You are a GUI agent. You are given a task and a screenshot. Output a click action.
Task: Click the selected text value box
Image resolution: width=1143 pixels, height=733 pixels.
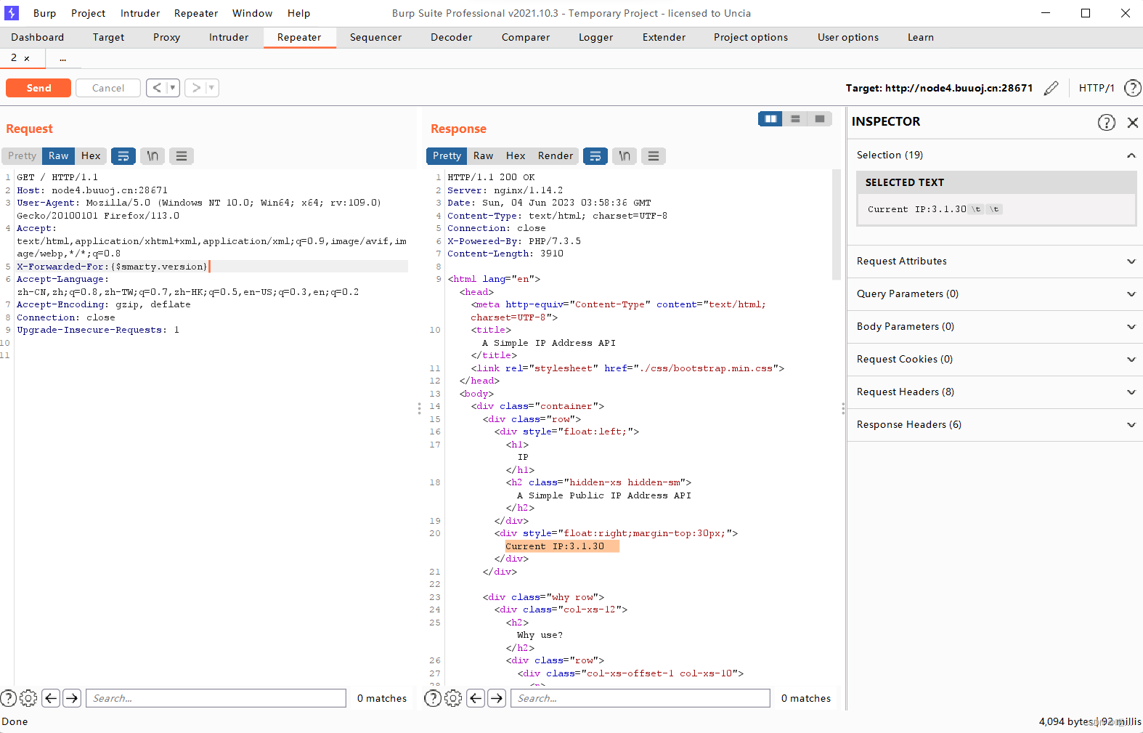[996, 209]
